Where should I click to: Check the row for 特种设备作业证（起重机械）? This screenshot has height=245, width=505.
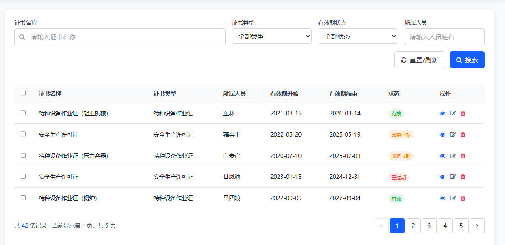click(x=24, y=113)
